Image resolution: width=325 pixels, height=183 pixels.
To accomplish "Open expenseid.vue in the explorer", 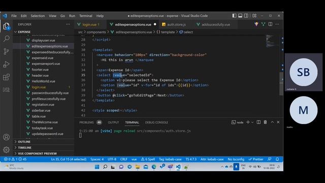I will click(42, 58).
